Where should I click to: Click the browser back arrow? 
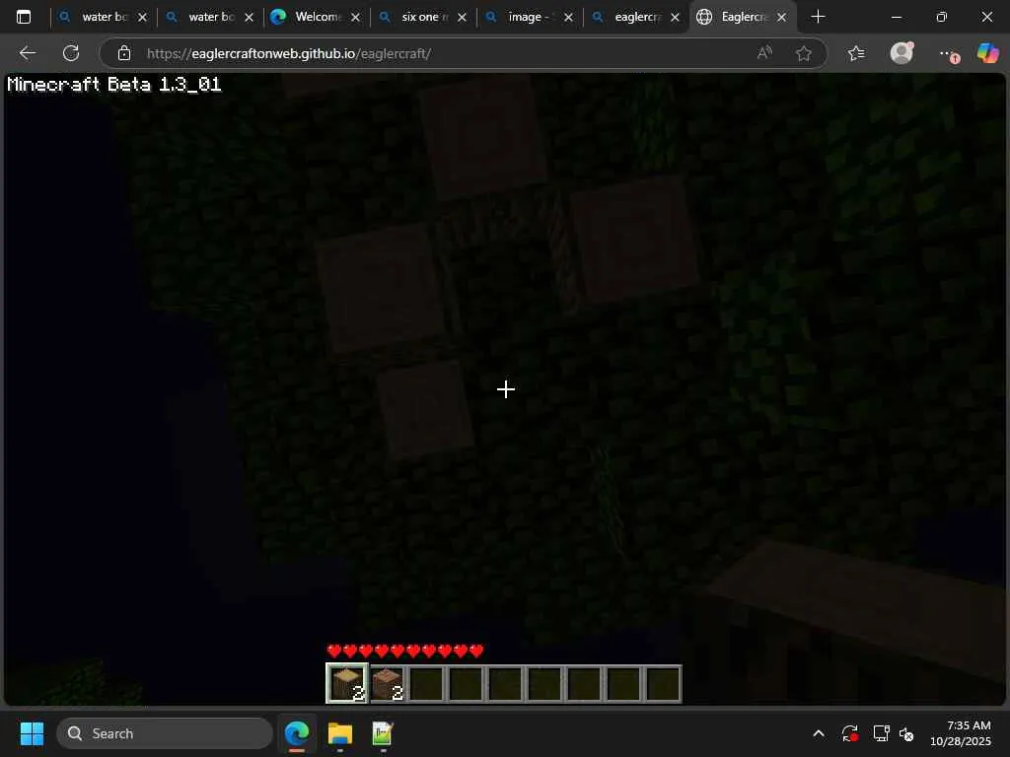(27, 53)
